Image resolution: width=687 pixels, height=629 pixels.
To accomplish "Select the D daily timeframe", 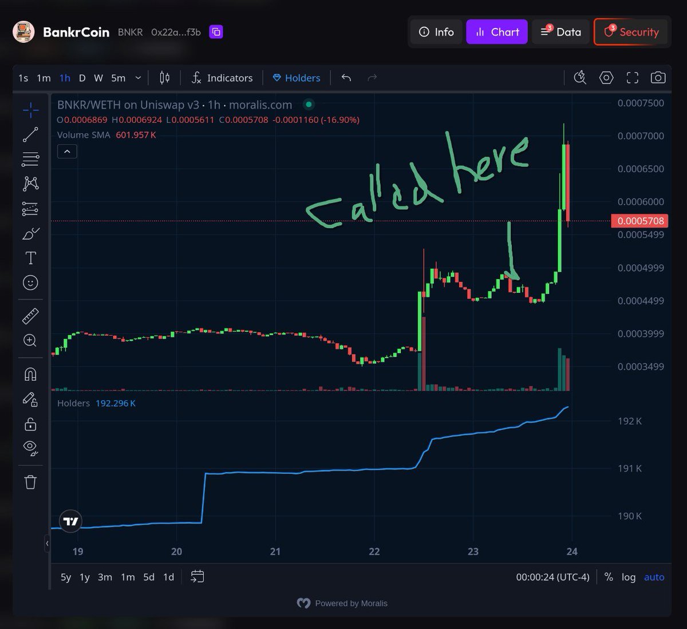I will click(x=82, y=78).
